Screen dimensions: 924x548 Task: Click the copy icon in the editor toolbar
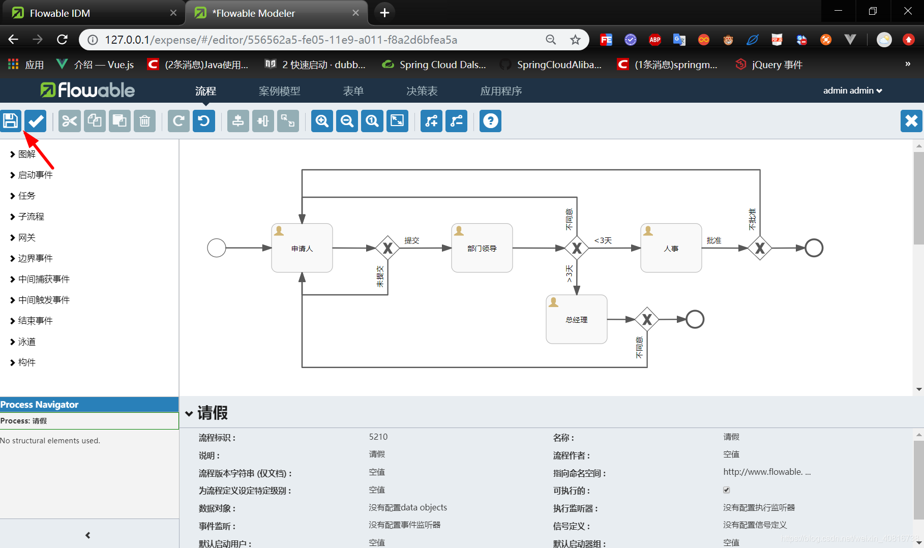[95, 121]
